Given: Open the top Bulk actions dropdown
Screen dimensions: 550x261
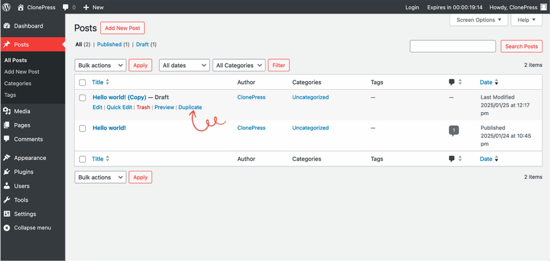Looking at the screenshot, I should tap(100, 66).
